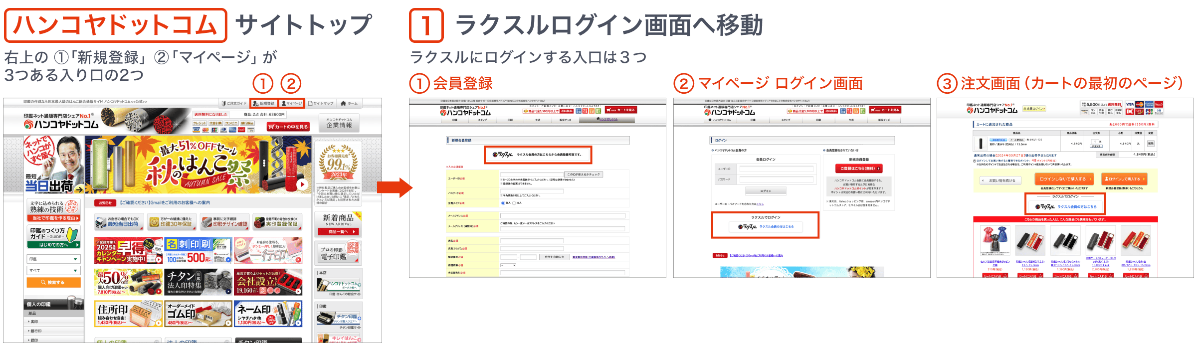Open 印鑑のつくり方ガイド beginner banner
This screenshot has height=349, width=1197.
[x=53, y=237]
